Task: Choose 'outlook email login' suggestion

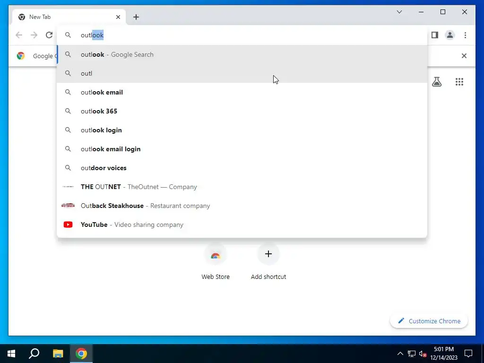Action: pyautogui.click(x=242, y=149)
